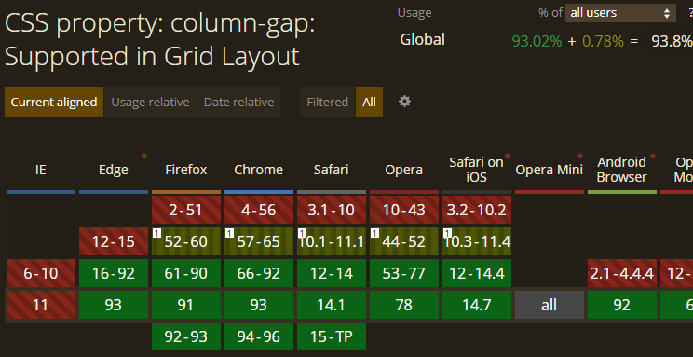693x357 pixels.
Task: Click the Firefox column header
Action: click(186, 170)
